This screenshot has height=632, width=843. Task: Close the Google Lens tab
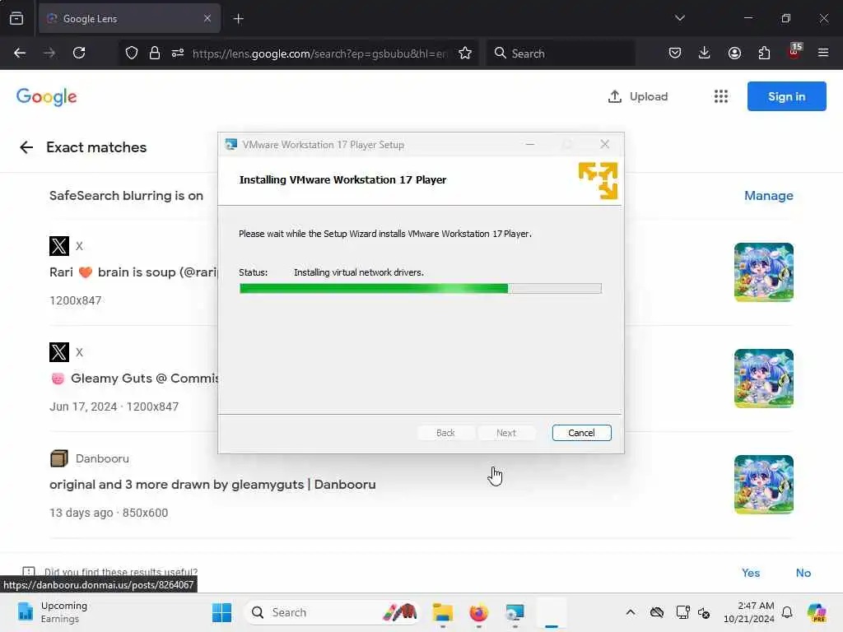coord(207,18)
